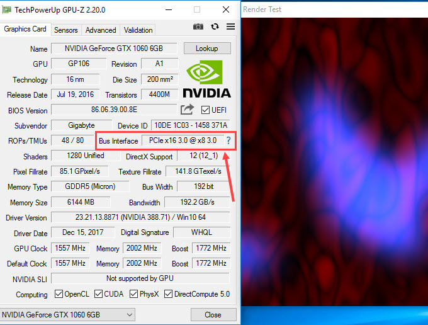This screenshot has width=428, height=325.
Task: Toggle the CUDA checkbox
Action: pyautogui.click(x=101, y=294)
